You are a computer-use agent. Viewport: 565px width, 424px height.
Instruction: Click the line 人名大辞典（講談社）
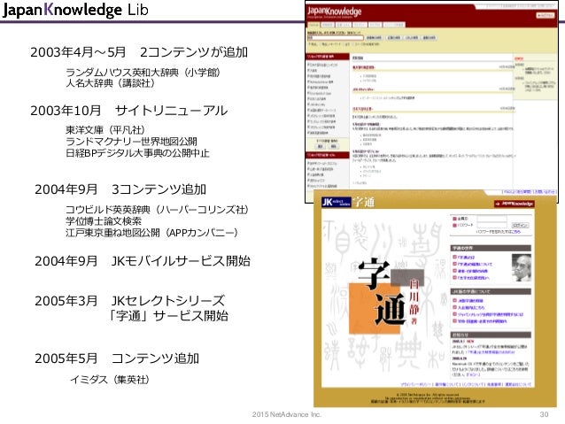[111, 83]
